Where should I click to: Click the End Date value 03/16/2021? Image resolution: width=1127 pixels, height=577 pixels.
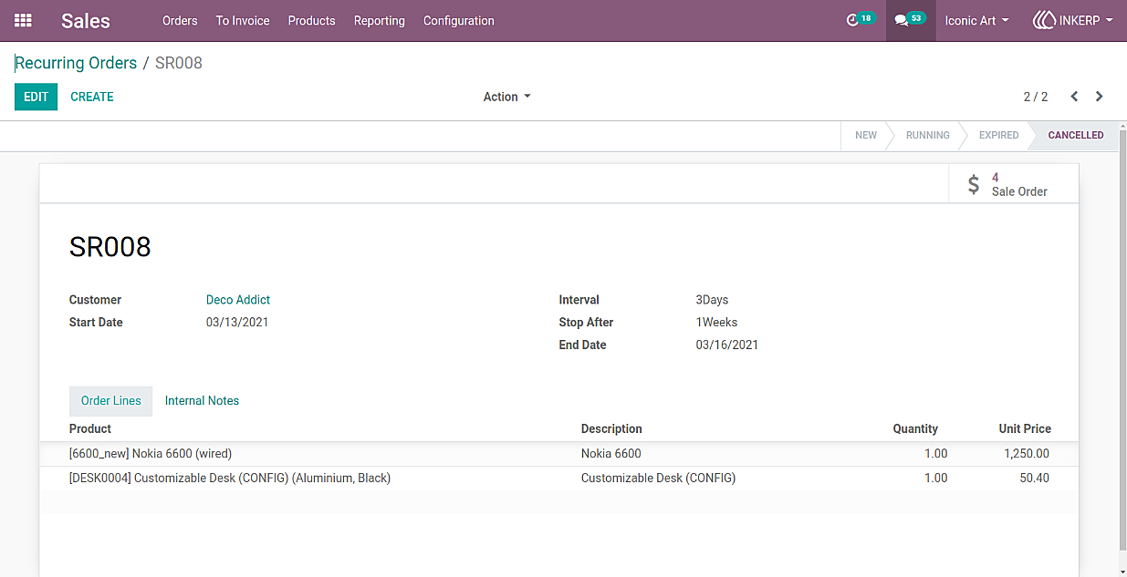pyautogui.click(x=727, y=345)
